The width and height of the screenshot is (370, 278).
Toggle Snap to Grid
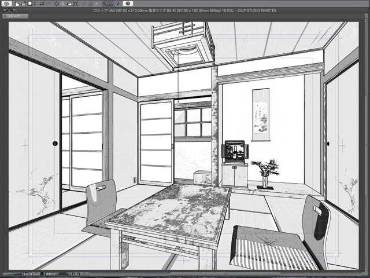(x=117, y=3)
